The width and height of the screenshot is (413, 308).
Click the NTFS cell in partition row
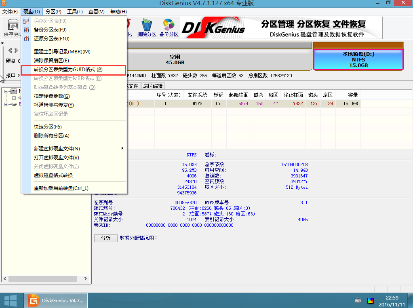[197, 103]
